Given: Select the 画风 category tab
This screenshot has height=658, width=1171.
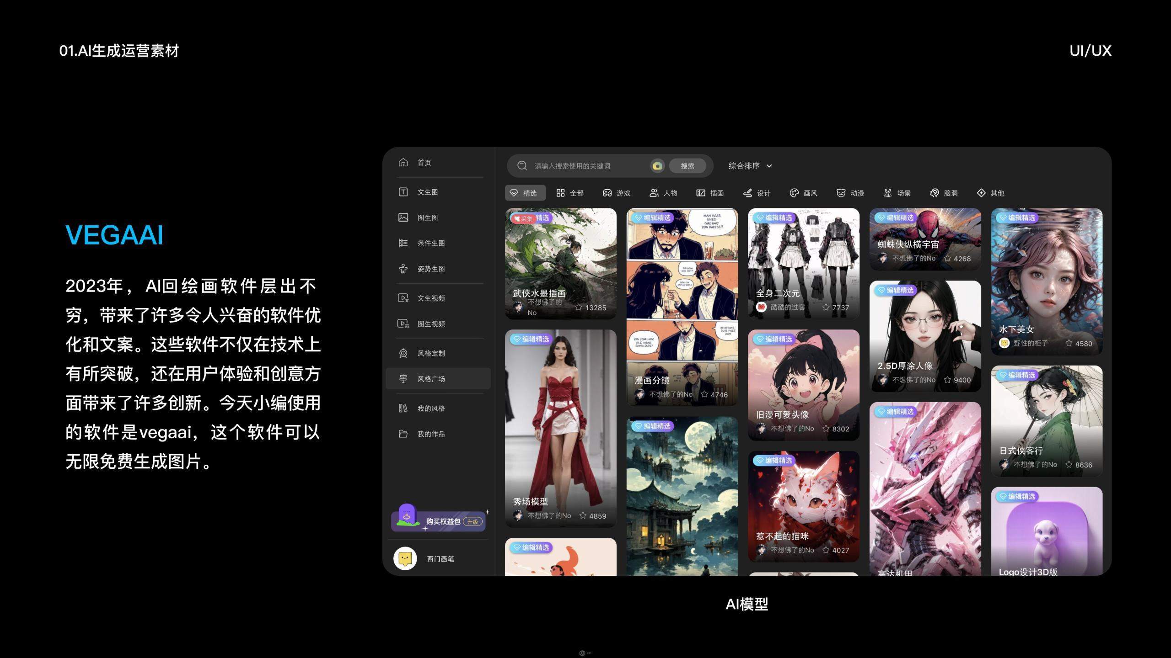Looking at the screenshot, I should pos(803,193).
